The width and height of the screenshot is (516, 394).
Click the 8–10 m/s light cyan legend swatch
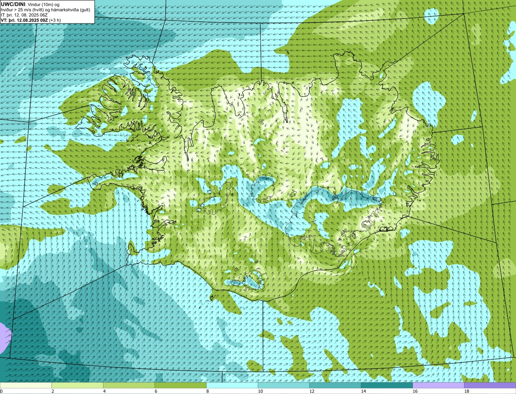[232, 386]
